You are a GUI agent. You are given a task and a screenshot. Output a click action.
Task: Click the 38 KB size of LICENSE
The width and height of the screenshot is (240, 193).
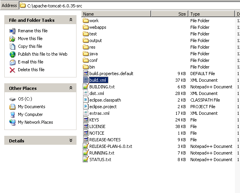181,126
